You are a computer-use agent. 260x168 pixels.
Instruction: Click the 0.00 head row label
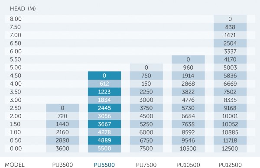click(16, 149)
